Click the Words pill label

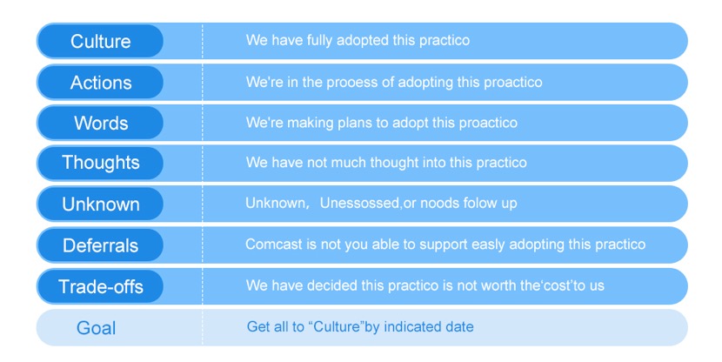pyautogui.click(x=100, y=123)
